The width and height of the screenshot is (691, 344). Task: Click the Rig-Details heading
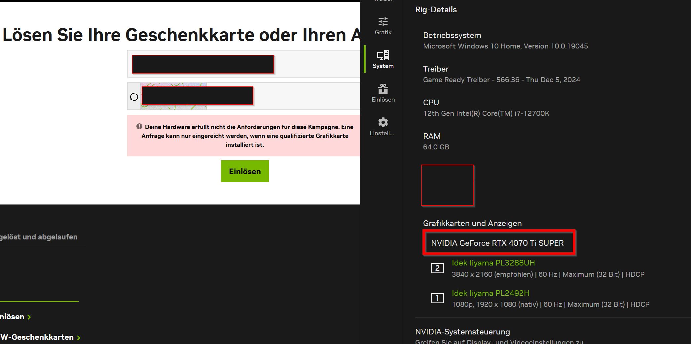(436, 10)
